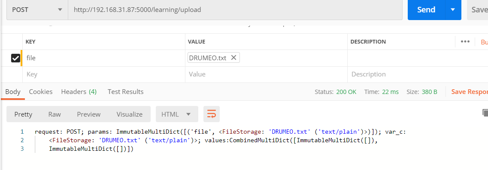Select the Pretty view
Image resolution: width=488 pixels, height=170 pixels.
23,114
